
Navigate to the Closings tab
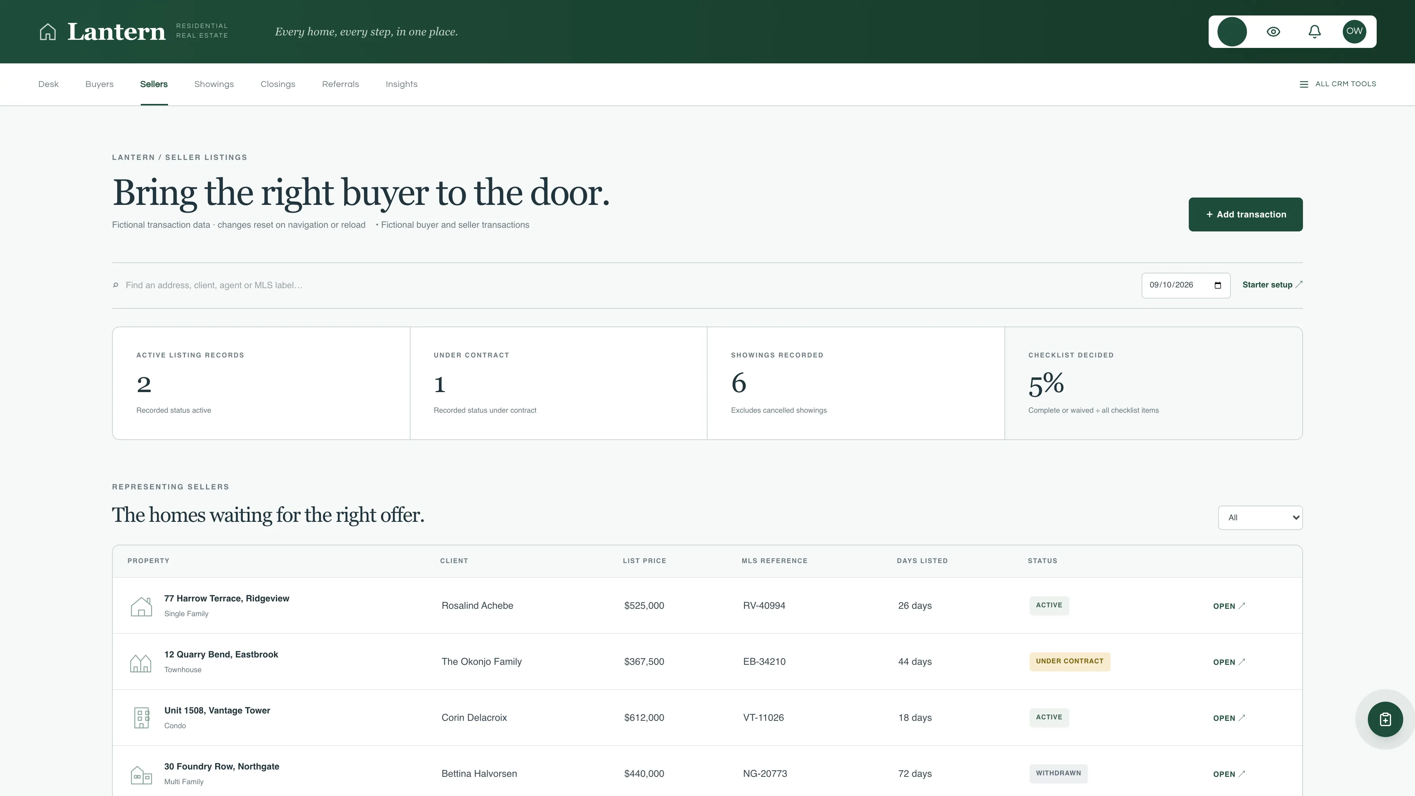[x=278, y=84]
